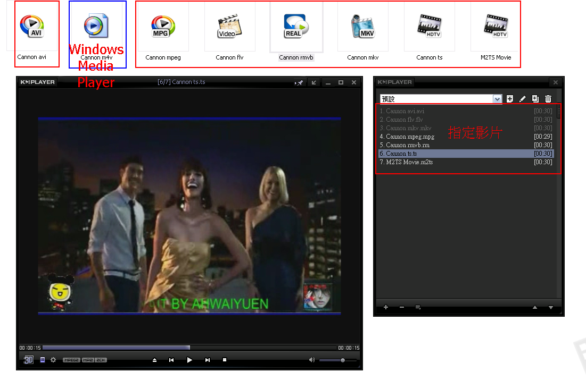
Task: Click the minimize-to-tray arrow icon
Action: point(314,82)
